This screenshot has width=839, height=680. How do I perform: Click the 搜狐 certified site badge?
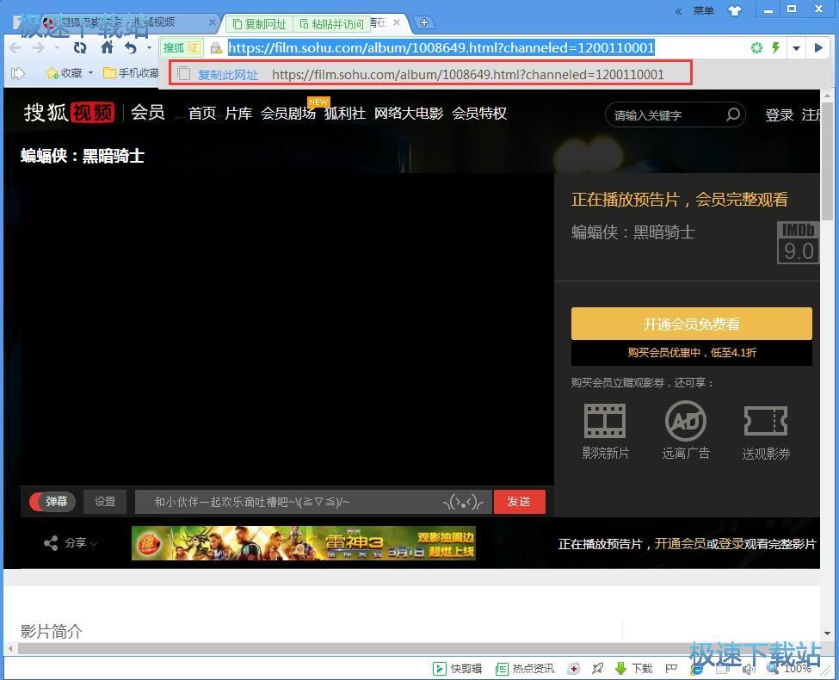[x=181, y=48]
